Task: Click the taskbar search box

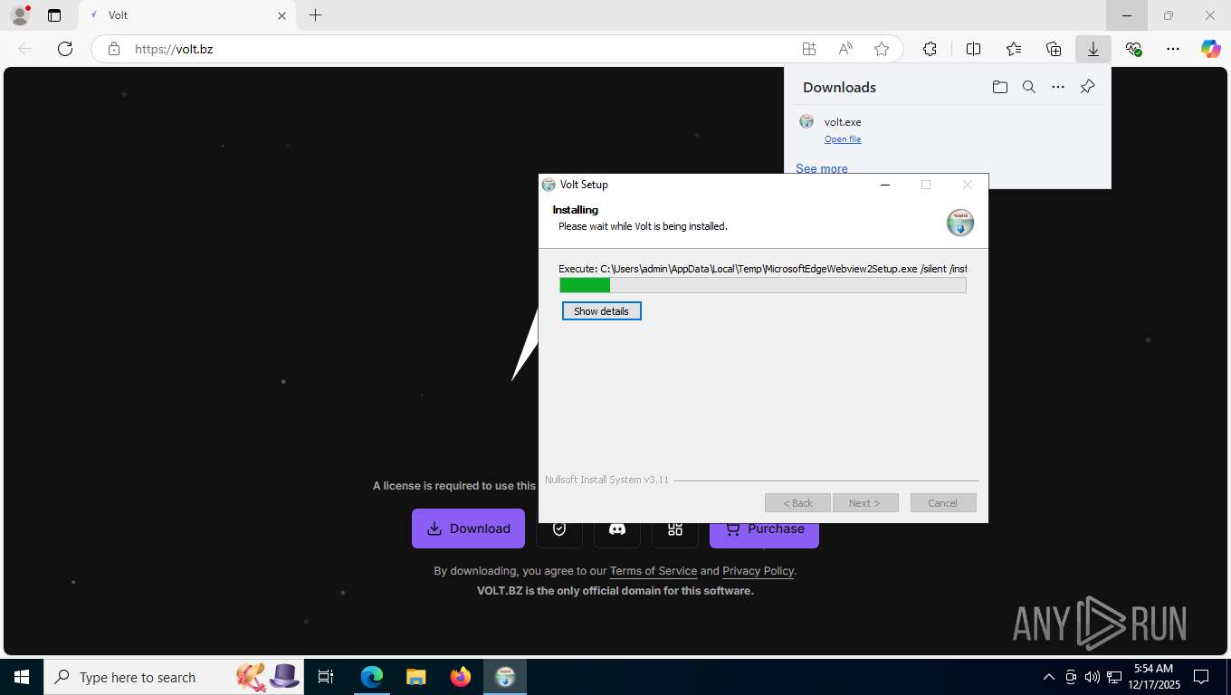Action: click(x=176, y=677)
